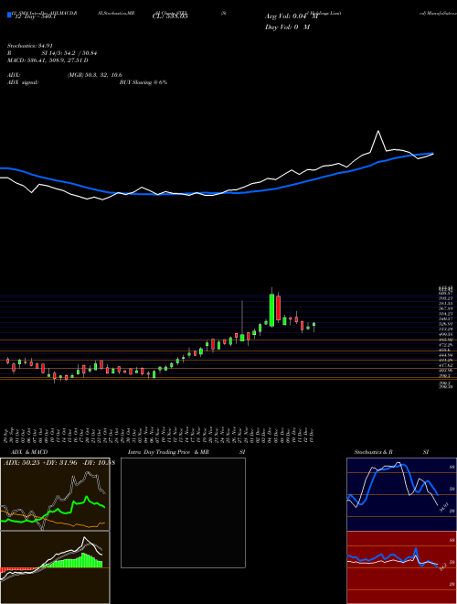Click the 'Stochastics & R' panel title
This screenshot has height=604, width=457.
[x=374, y=452]
